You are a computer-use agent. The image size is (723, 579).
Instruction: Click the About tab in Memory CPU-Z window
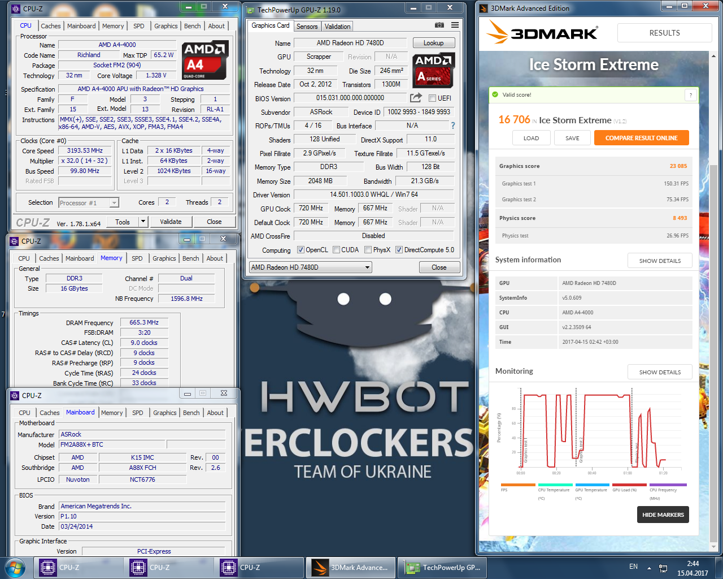click(x=215, y=258)
